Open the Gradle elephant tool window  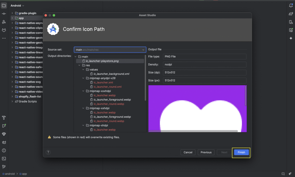point(291,14)
